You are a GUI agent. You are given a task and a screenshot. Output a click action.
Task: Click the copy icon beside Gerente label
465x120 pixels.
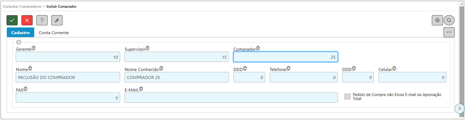point(34,48)
